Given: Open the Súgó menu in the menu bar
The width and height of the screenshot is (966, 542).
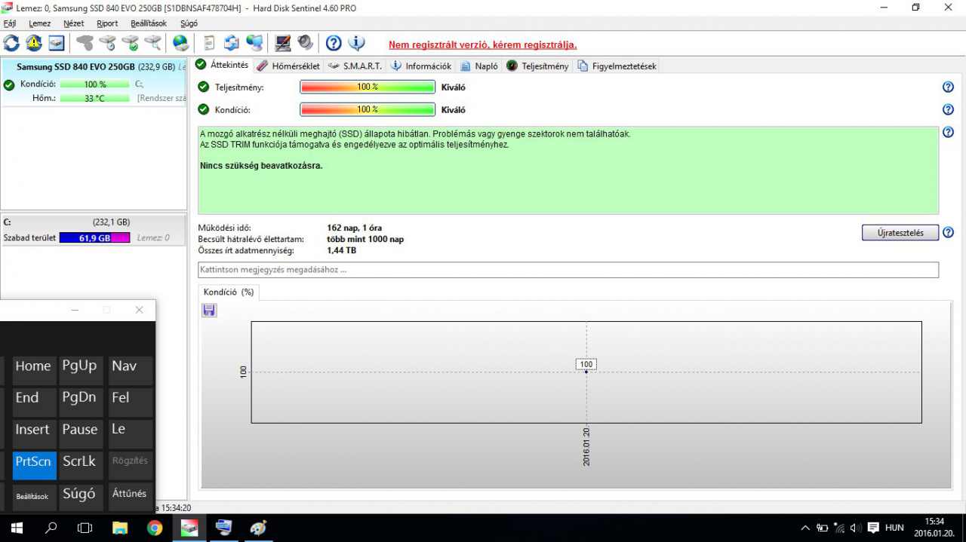Looking at the screenshot, I should click(x=189, y=23).
